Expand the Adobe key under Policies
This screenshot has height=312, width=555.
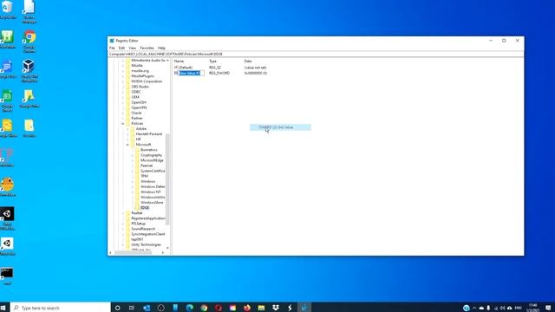(x=127, y=129)
